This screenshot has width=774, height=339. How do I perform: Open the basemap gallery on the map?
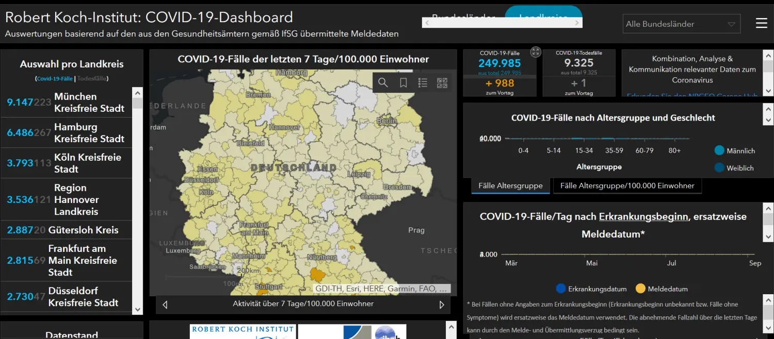[x=442, y=82]
